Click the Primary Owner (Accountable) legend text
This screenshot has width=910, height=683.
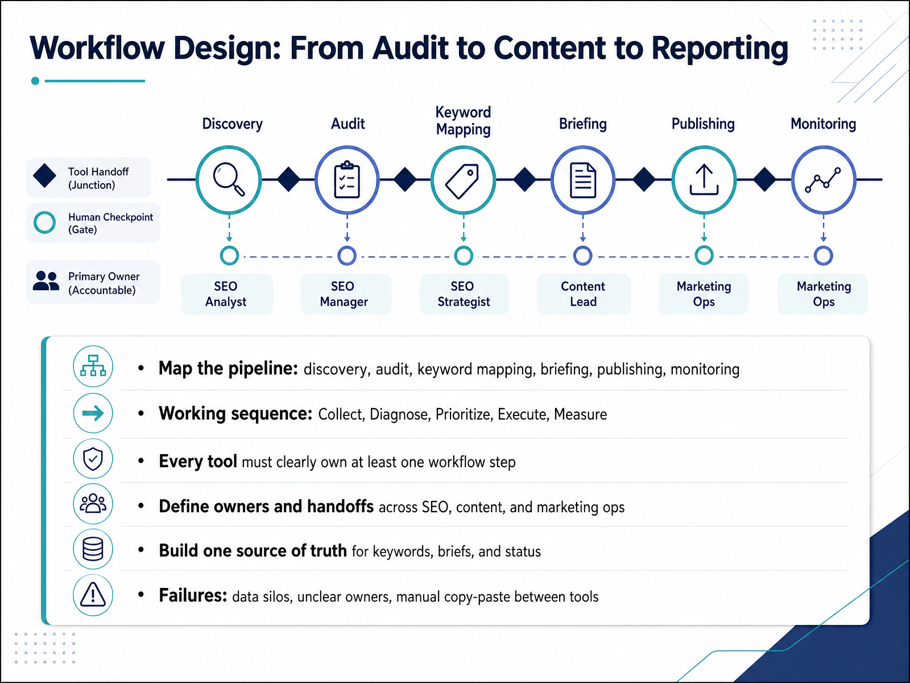(x=104, y=283)
